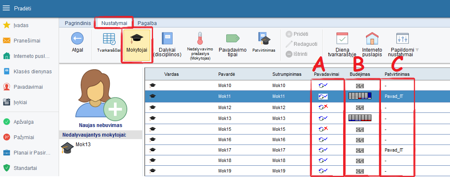
Task: Click Nedalyvavimo priežastys thermometer icon
Action: click(200, 39)
